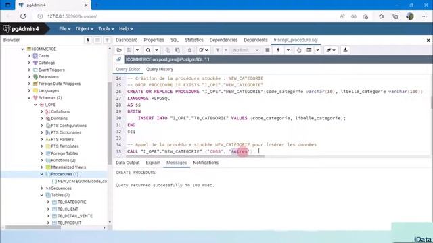Click the Filter funnel icon
The height and width of the screenshot is (243, 433).
pos(218,50)
